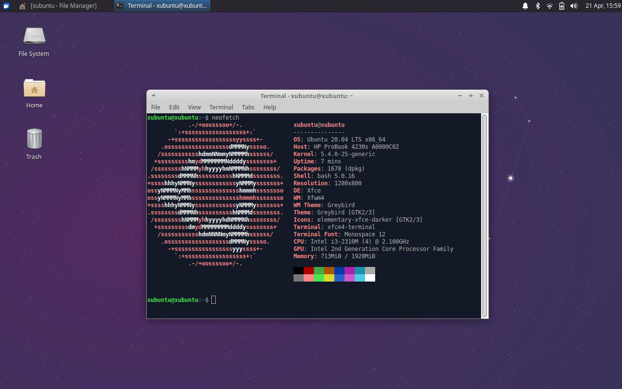
Task: Open the battery power indicator
Action: tap(561, 5)
